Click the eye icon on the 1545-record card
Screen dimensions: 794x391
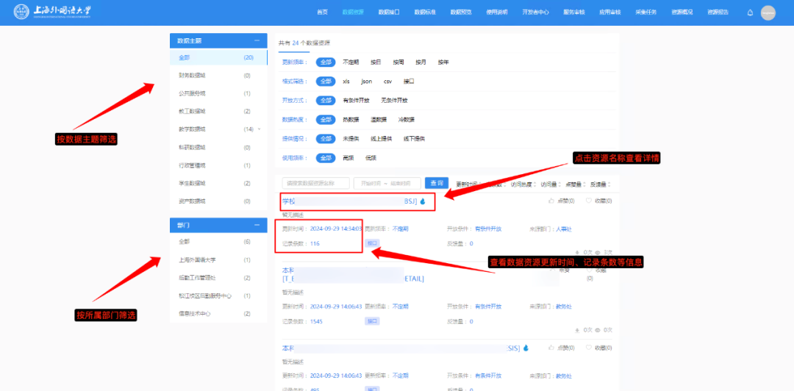[x=598, y=330]
